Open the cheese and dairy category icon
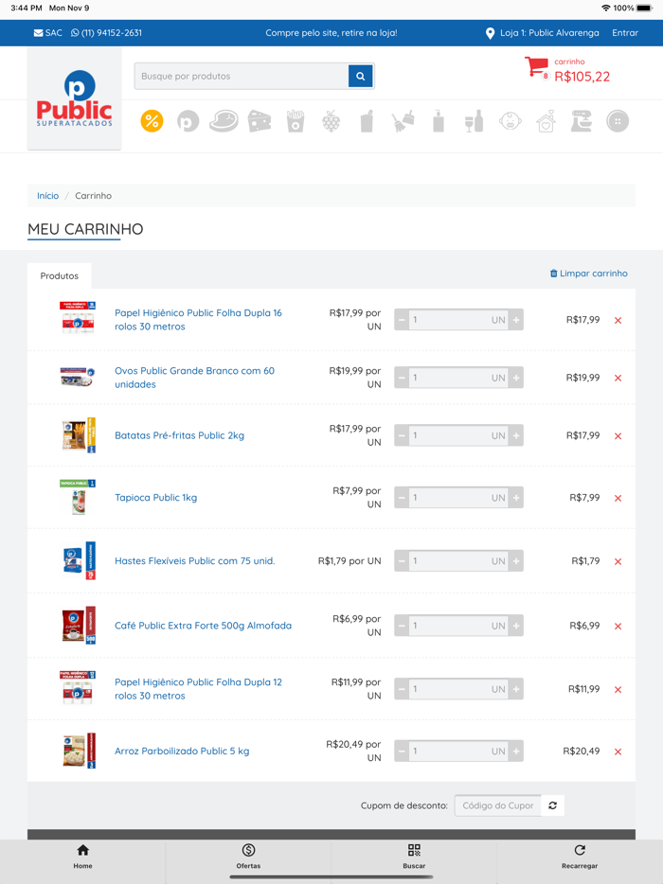Screen dimensions: 663x884 [260, 121]
